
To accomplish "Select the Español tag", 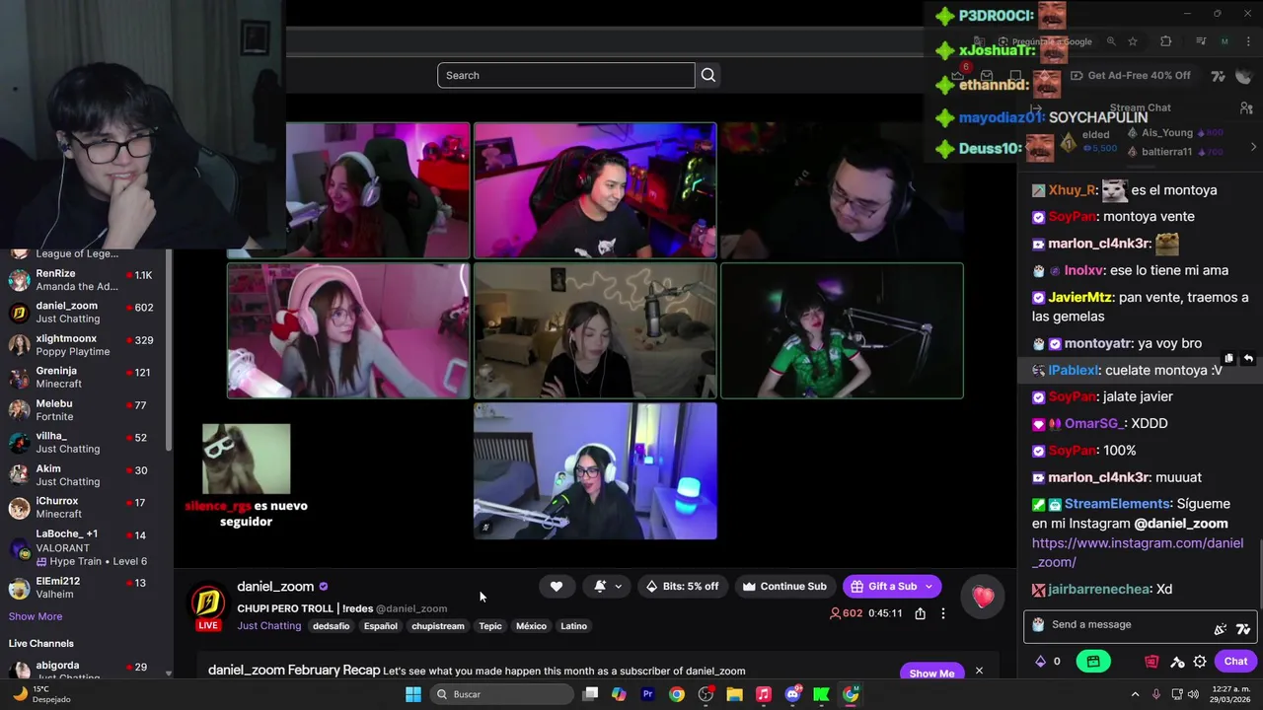I will [x=380, y=626].
